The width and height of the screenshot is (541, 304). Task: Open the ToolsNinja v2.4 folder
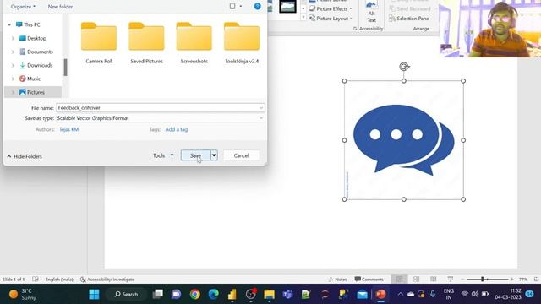242,43
